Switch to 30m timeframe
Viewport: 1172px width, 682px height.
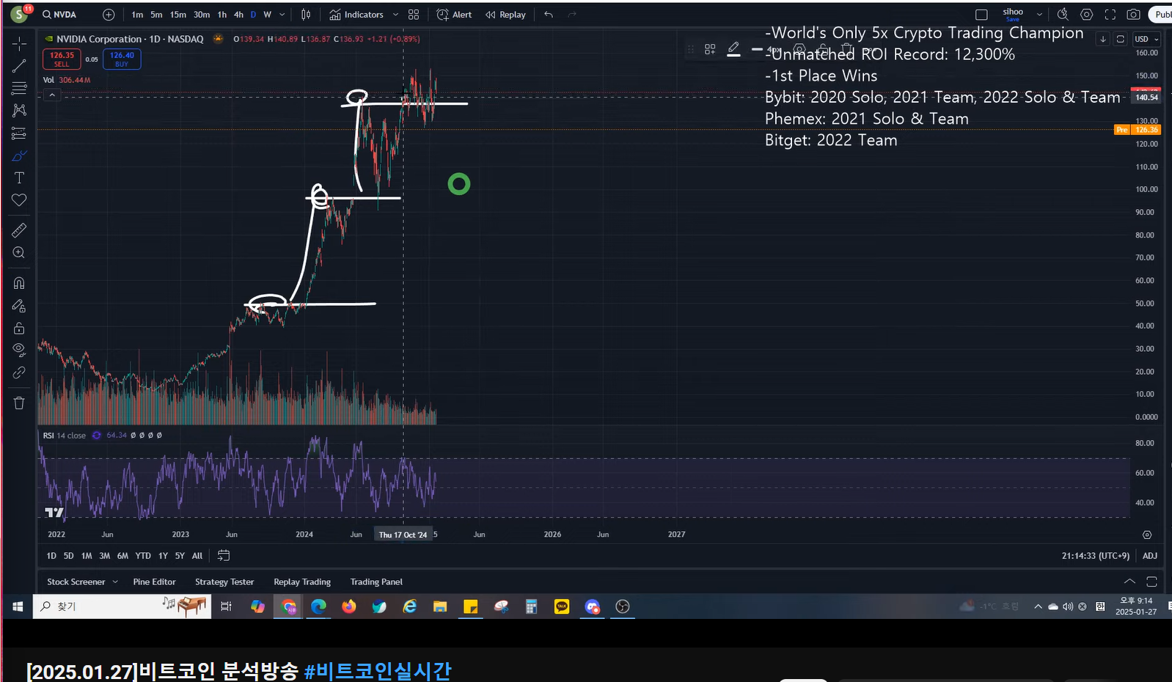(x=202, y=15)
